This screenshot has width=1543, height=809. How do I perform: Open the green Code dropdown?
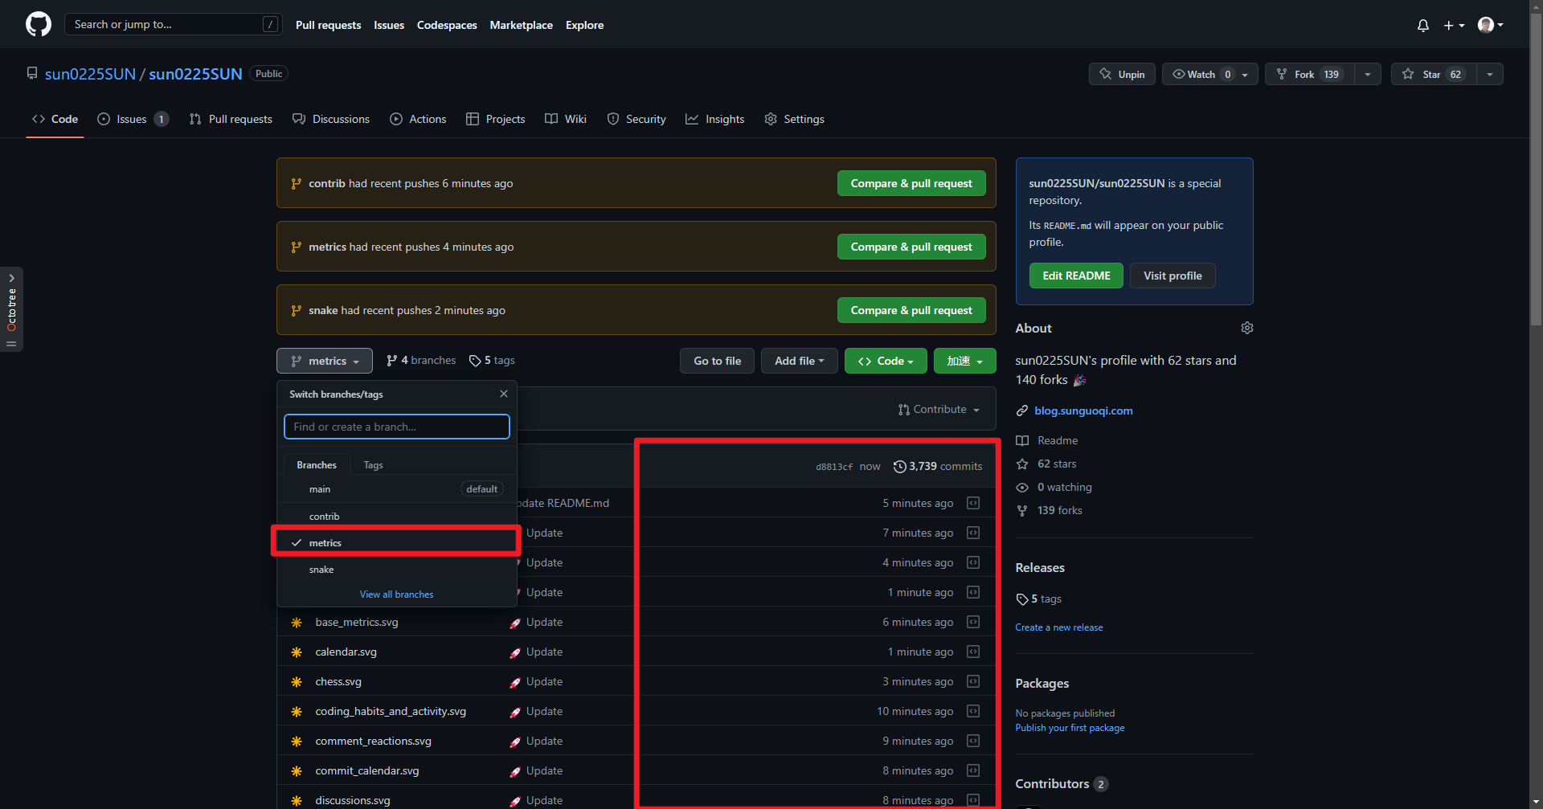point(886,361)
